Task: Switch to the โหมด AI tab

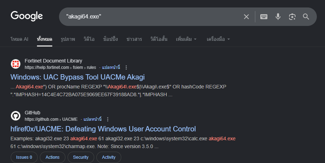Action: click(x=20, y=39)
